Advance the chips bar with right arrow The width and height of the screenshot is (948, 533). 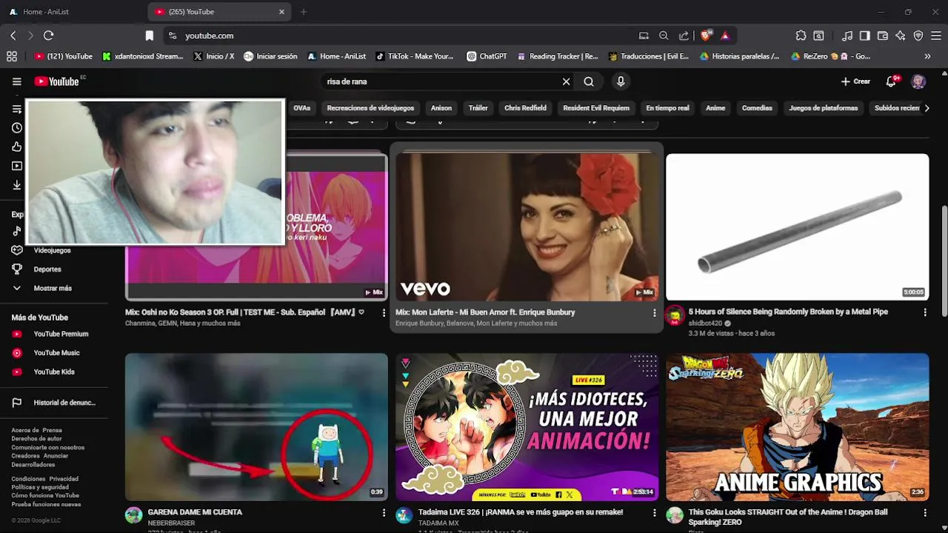(927, 108)
